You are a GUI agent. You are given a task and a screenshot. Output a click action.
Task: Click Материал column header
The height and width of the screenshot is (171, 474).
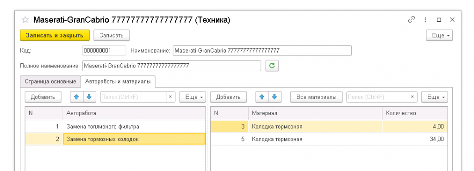click(315, 113)
